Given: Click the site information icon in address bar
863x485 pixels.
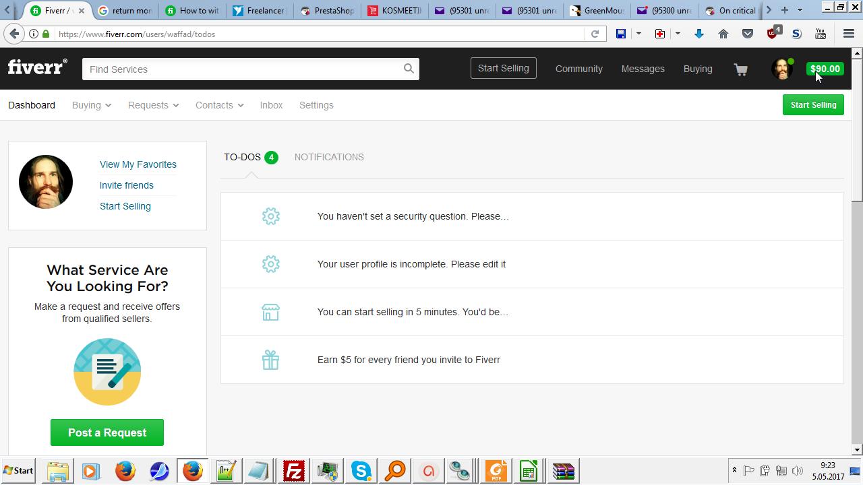Looking at the screenshot, I should click(34, 34).
